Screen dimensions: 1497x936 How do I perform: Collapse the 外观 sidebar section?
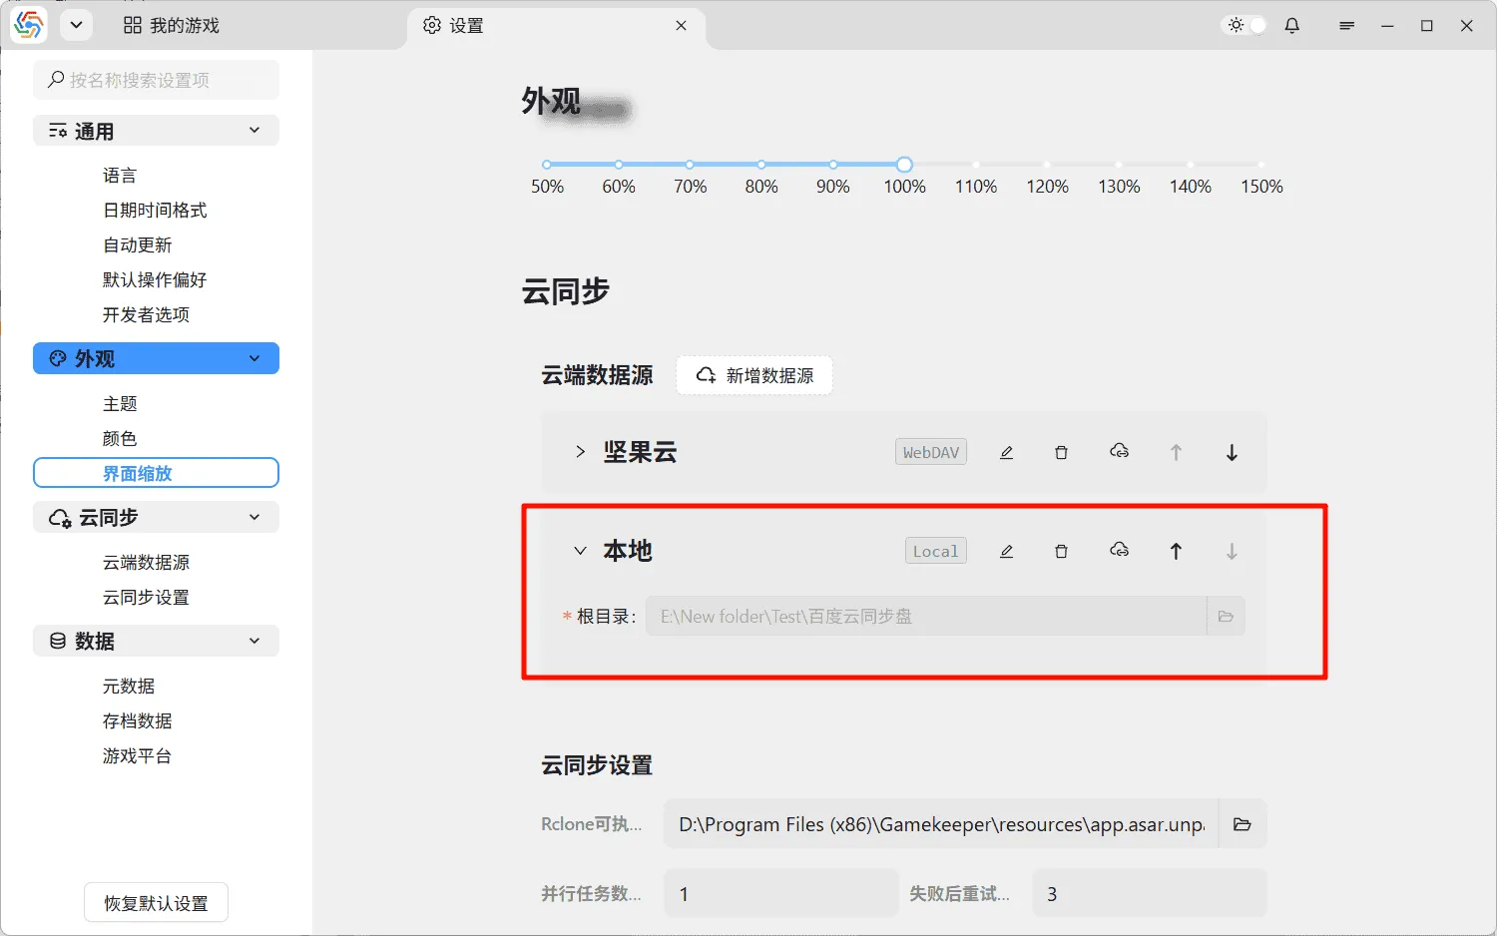coord(254,358)
